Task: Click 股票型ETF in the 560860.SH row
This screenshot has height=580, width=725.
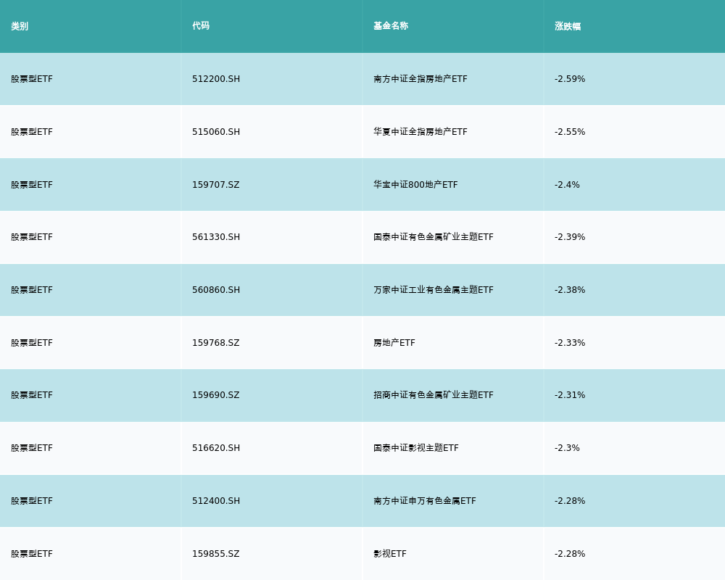Action: click(32, 290)
